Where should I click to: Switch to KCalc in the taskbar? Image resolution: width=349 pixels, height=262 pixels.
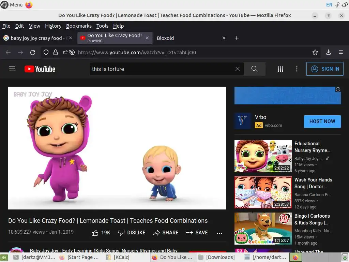118,257
